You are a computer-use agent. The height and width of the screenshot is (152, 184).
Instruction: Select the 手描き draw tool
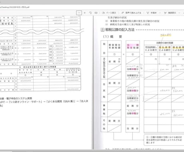tap(152, 13)
